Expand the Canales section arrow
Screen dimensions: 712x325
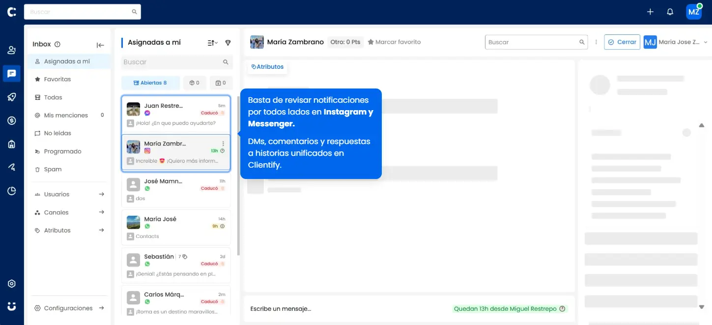coord(101,212)
